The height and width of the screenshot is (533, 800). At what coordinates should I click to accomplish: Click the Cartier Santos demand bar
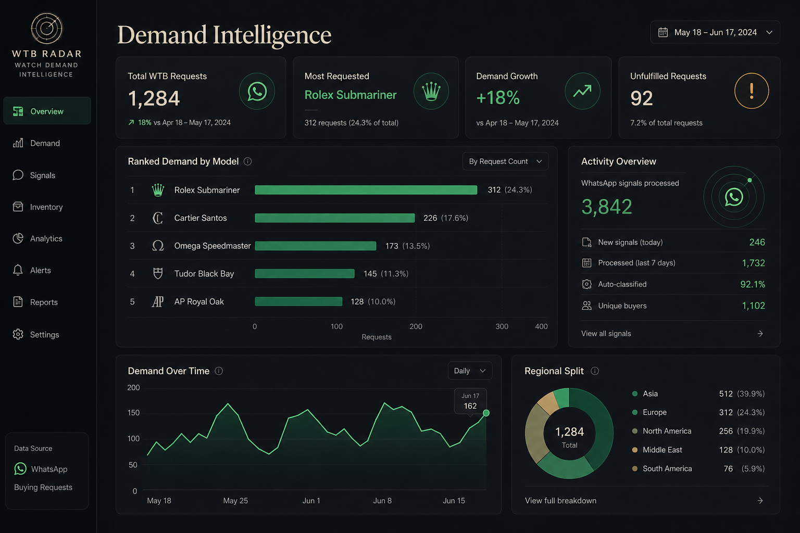[x=335, y=218]
